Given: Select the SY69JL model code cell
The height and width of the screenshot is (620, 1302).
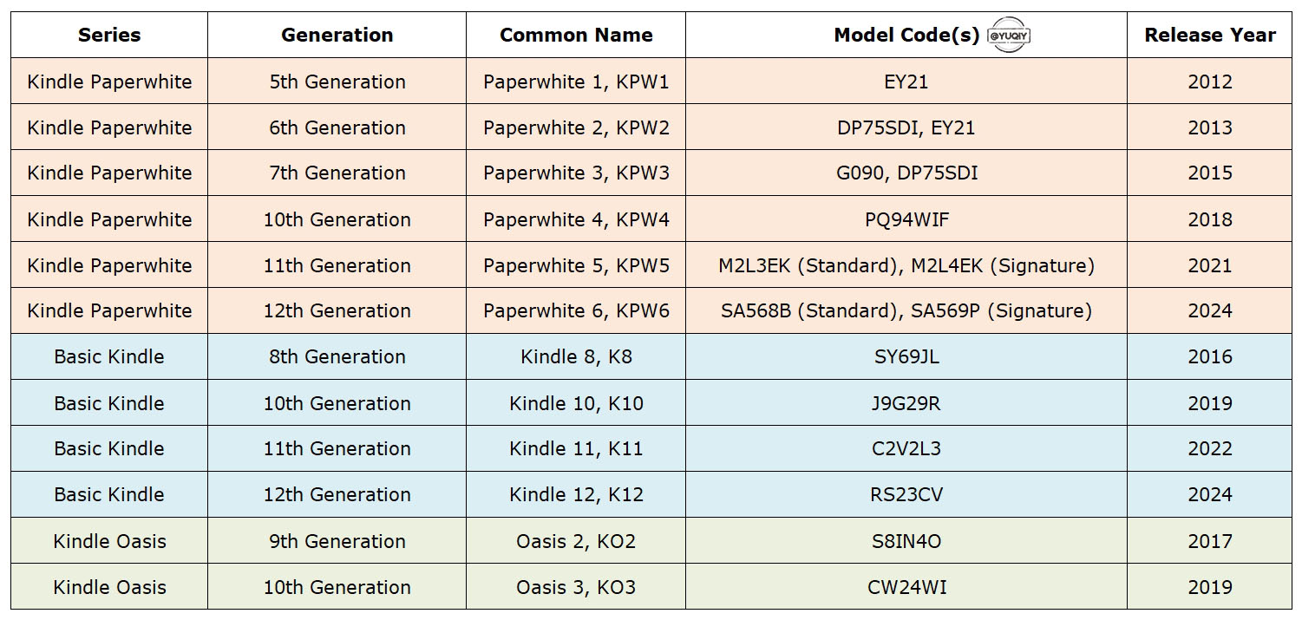Looking at the screenshot, I should point(906,356).
